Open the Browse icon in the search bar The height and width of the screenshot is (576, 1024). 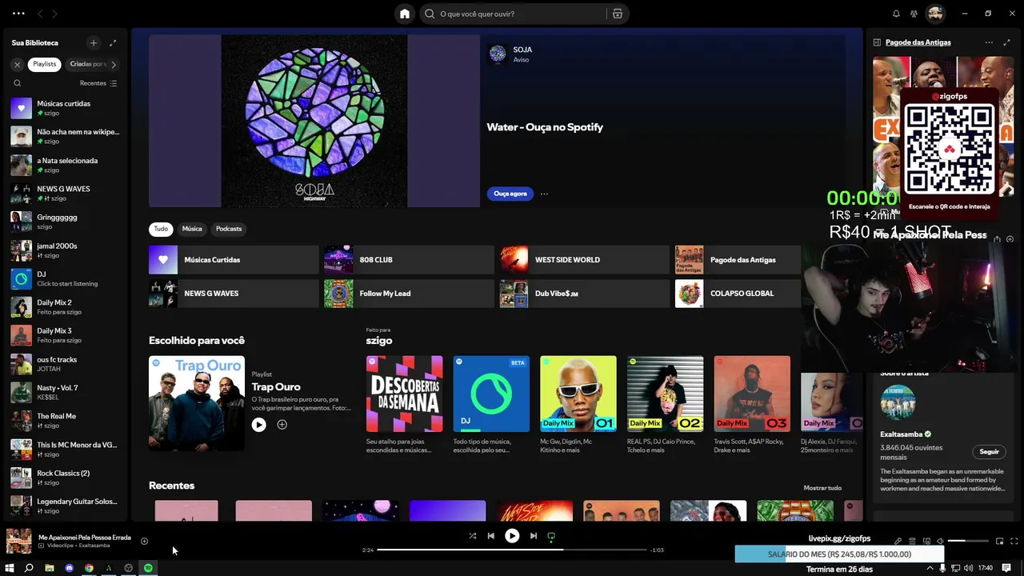tap(618, 14)
